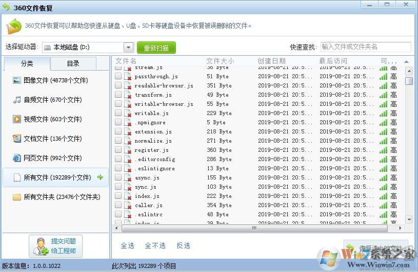Click recoverability bars icon in writable.js row
This screenshot has height=272, width=418.
pyautogui.click(x=383, y=114)
